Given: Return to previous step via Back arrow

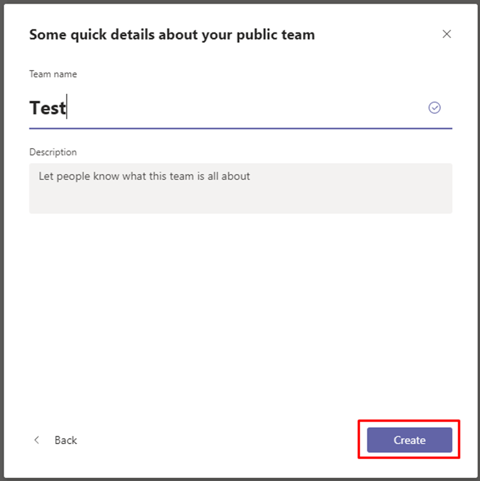Looking at the screenshot, I should tap(36, 440).
